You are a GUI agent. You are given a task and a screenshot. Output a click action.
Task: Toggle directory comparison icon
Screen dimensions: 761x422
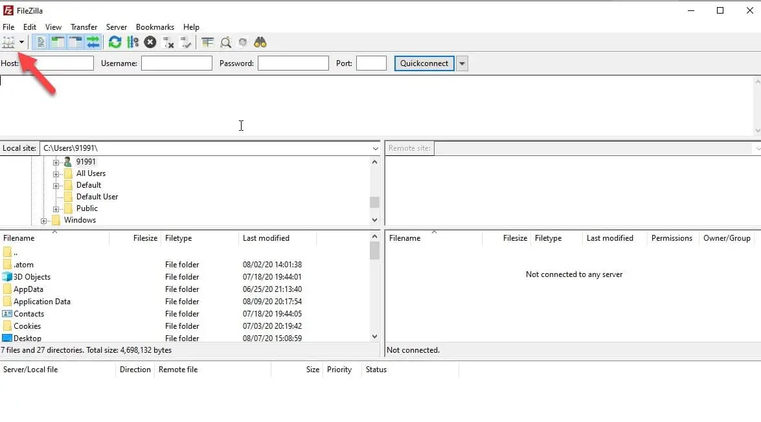point(225,42)
